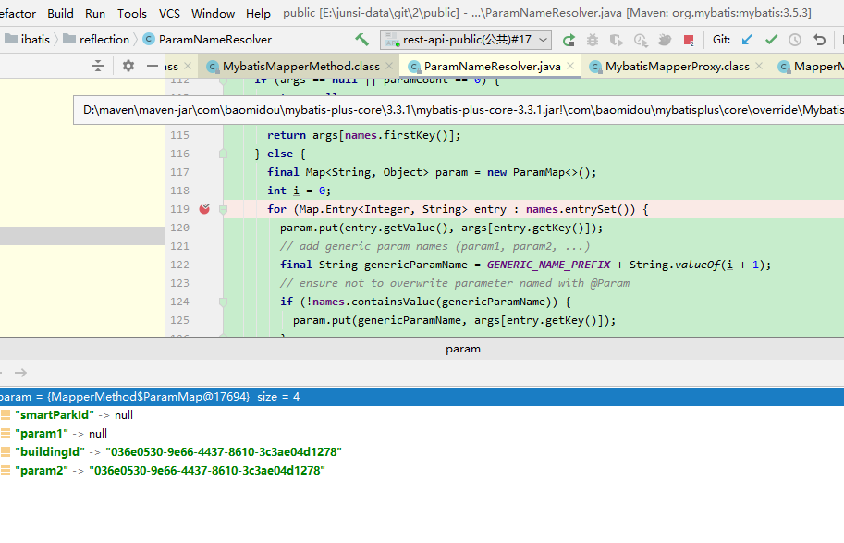Screen dimensions: 844x543
Task: Click the Debug bug icon in toolbar
Action: 592,40
